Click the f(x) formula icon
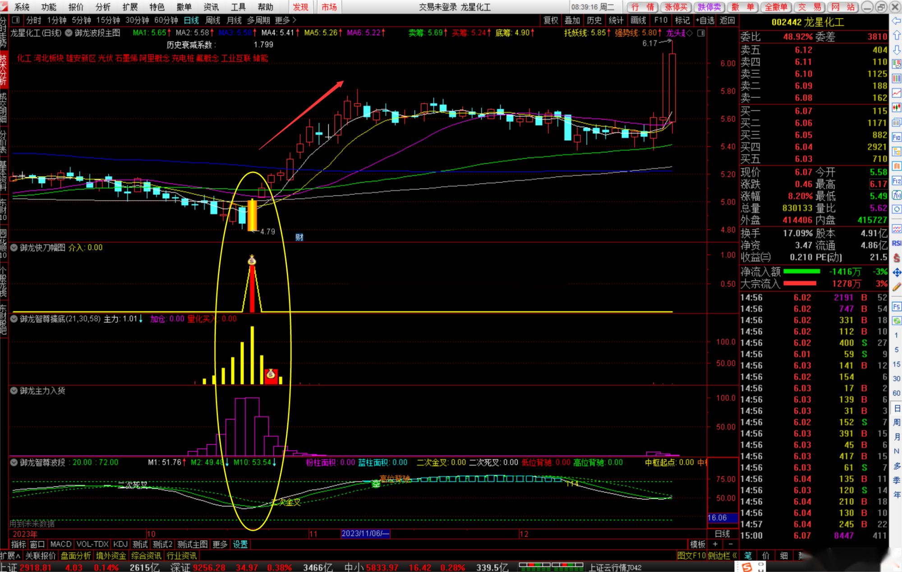This screenshot has height=572, width=902. point(897,195)
